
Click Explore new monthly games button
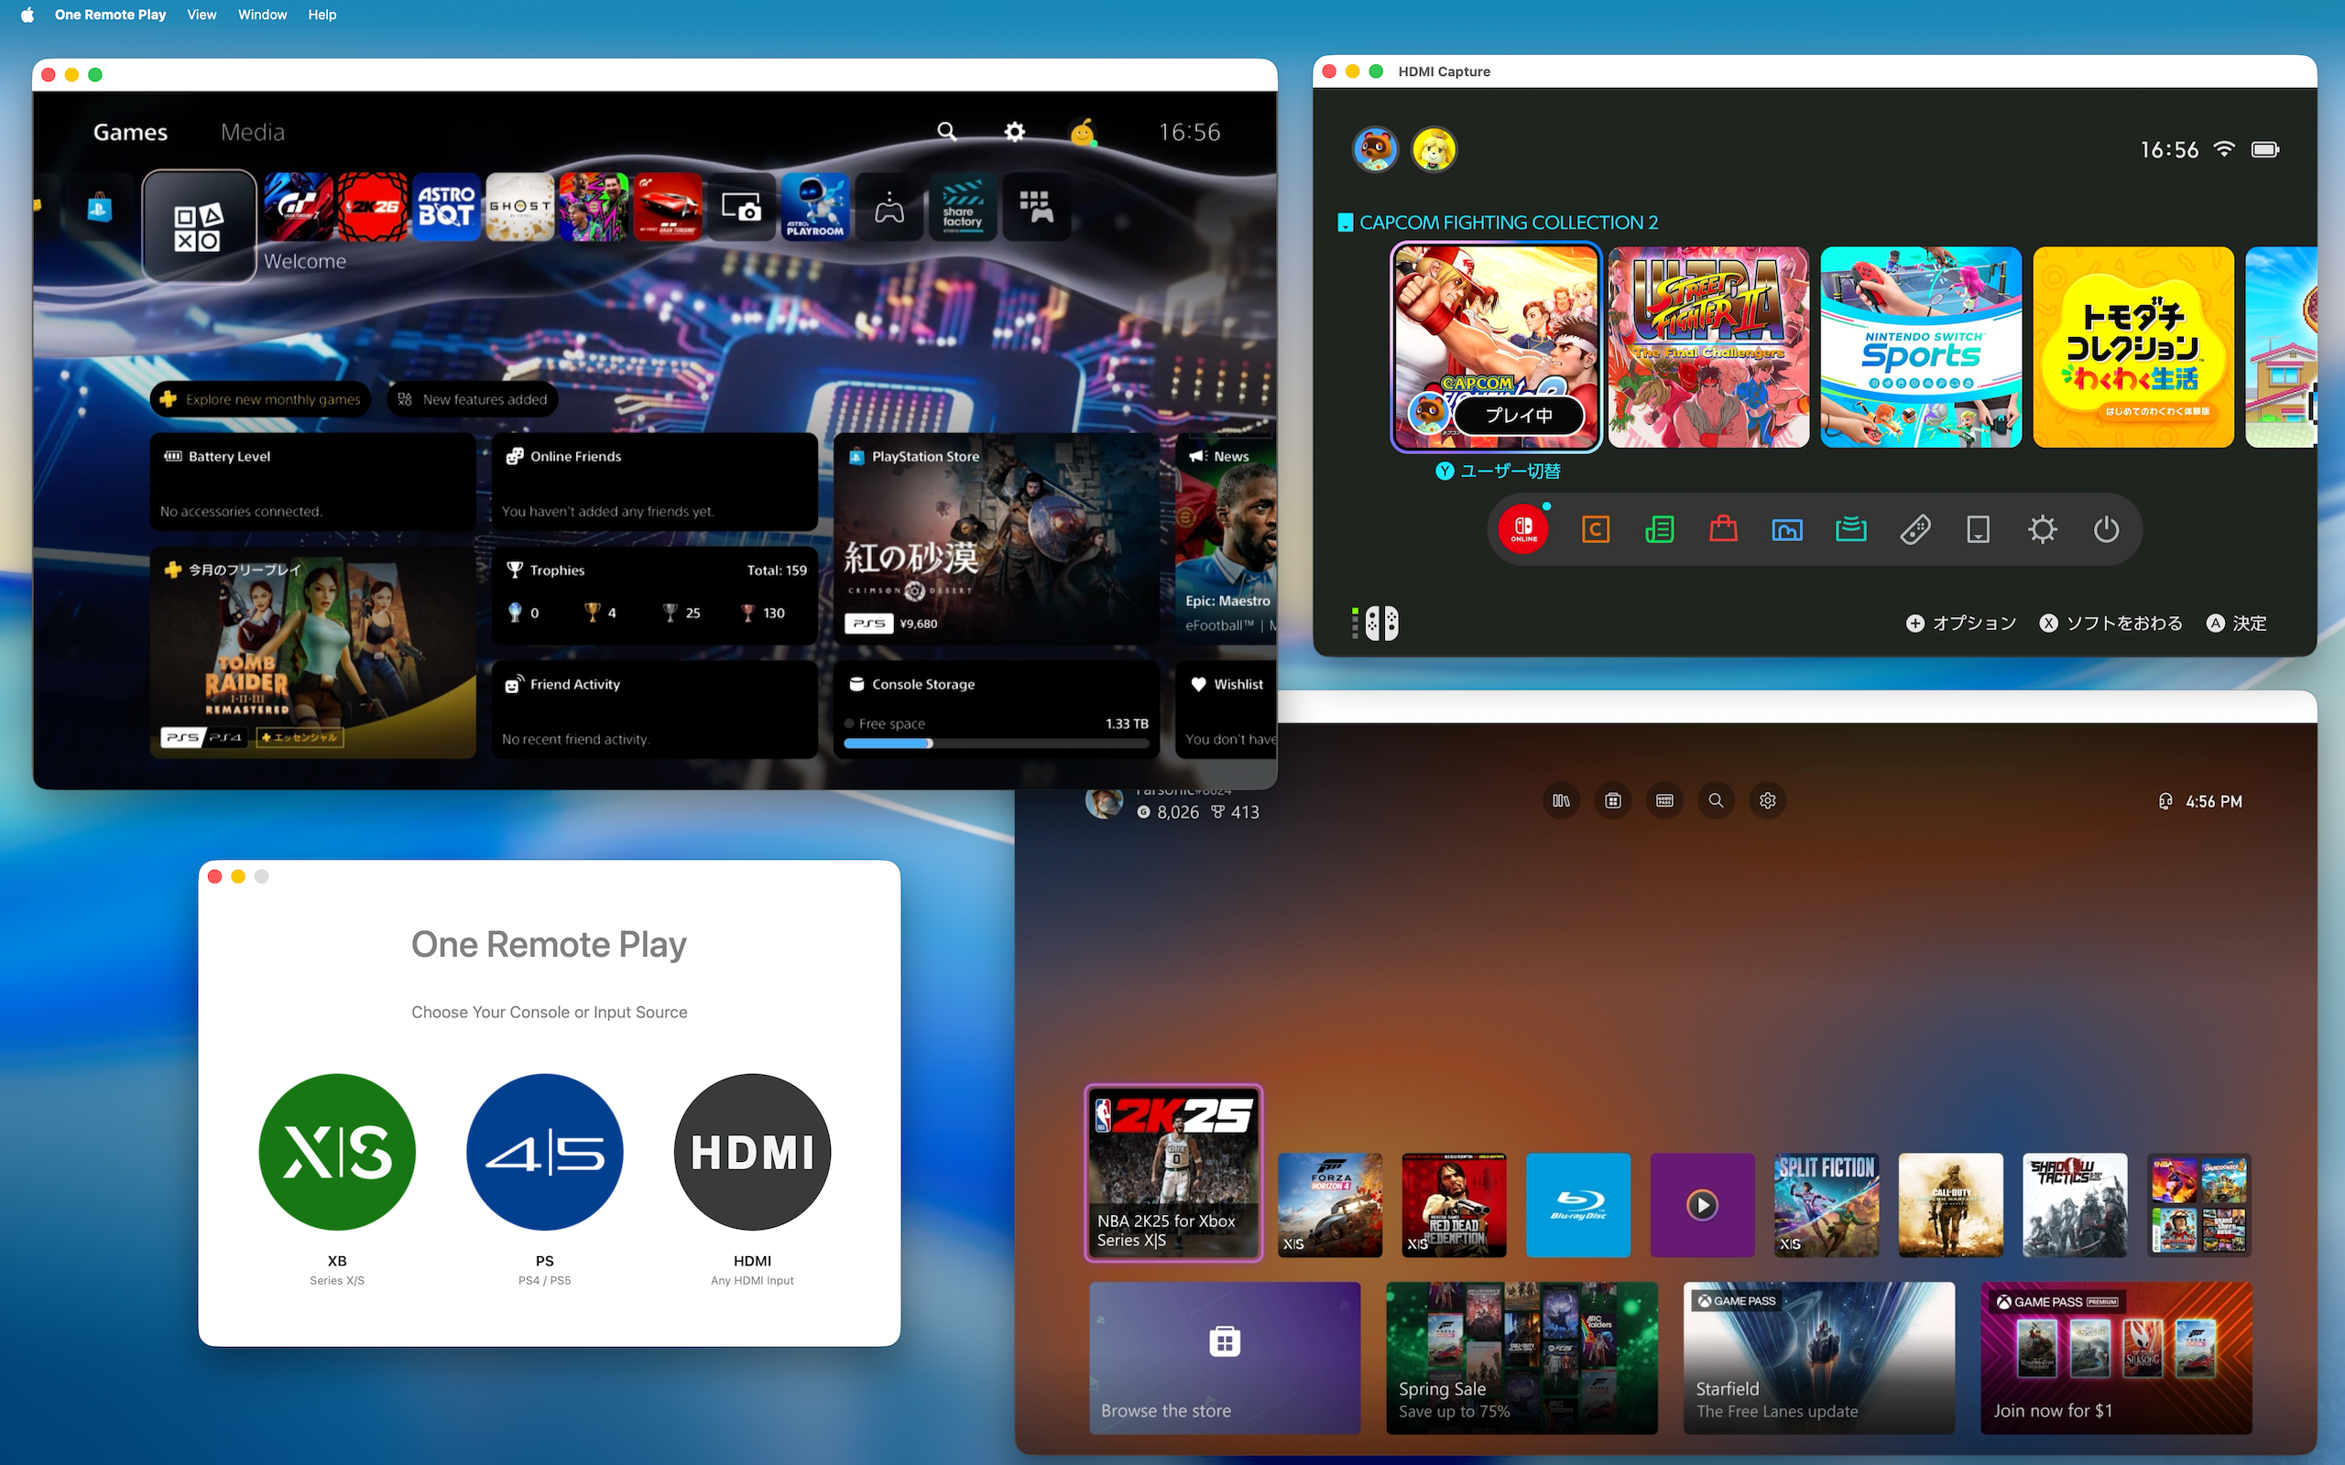coord(261,399)
